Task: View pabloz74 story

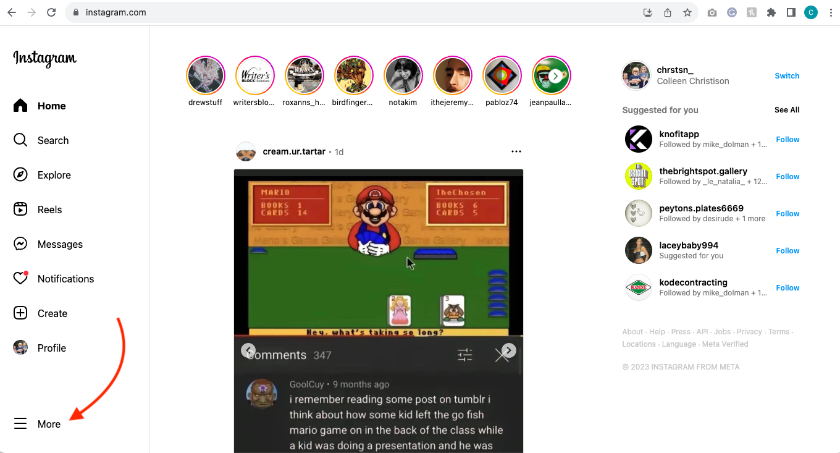Action: [x=502, y=76]
